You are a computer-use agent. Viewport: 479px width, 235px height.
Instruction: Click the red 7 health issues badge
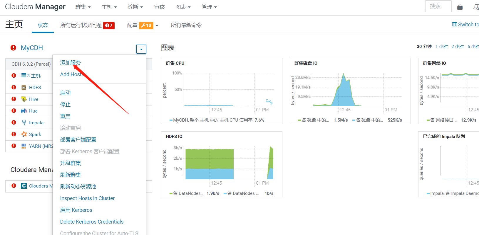pos(109,25)
